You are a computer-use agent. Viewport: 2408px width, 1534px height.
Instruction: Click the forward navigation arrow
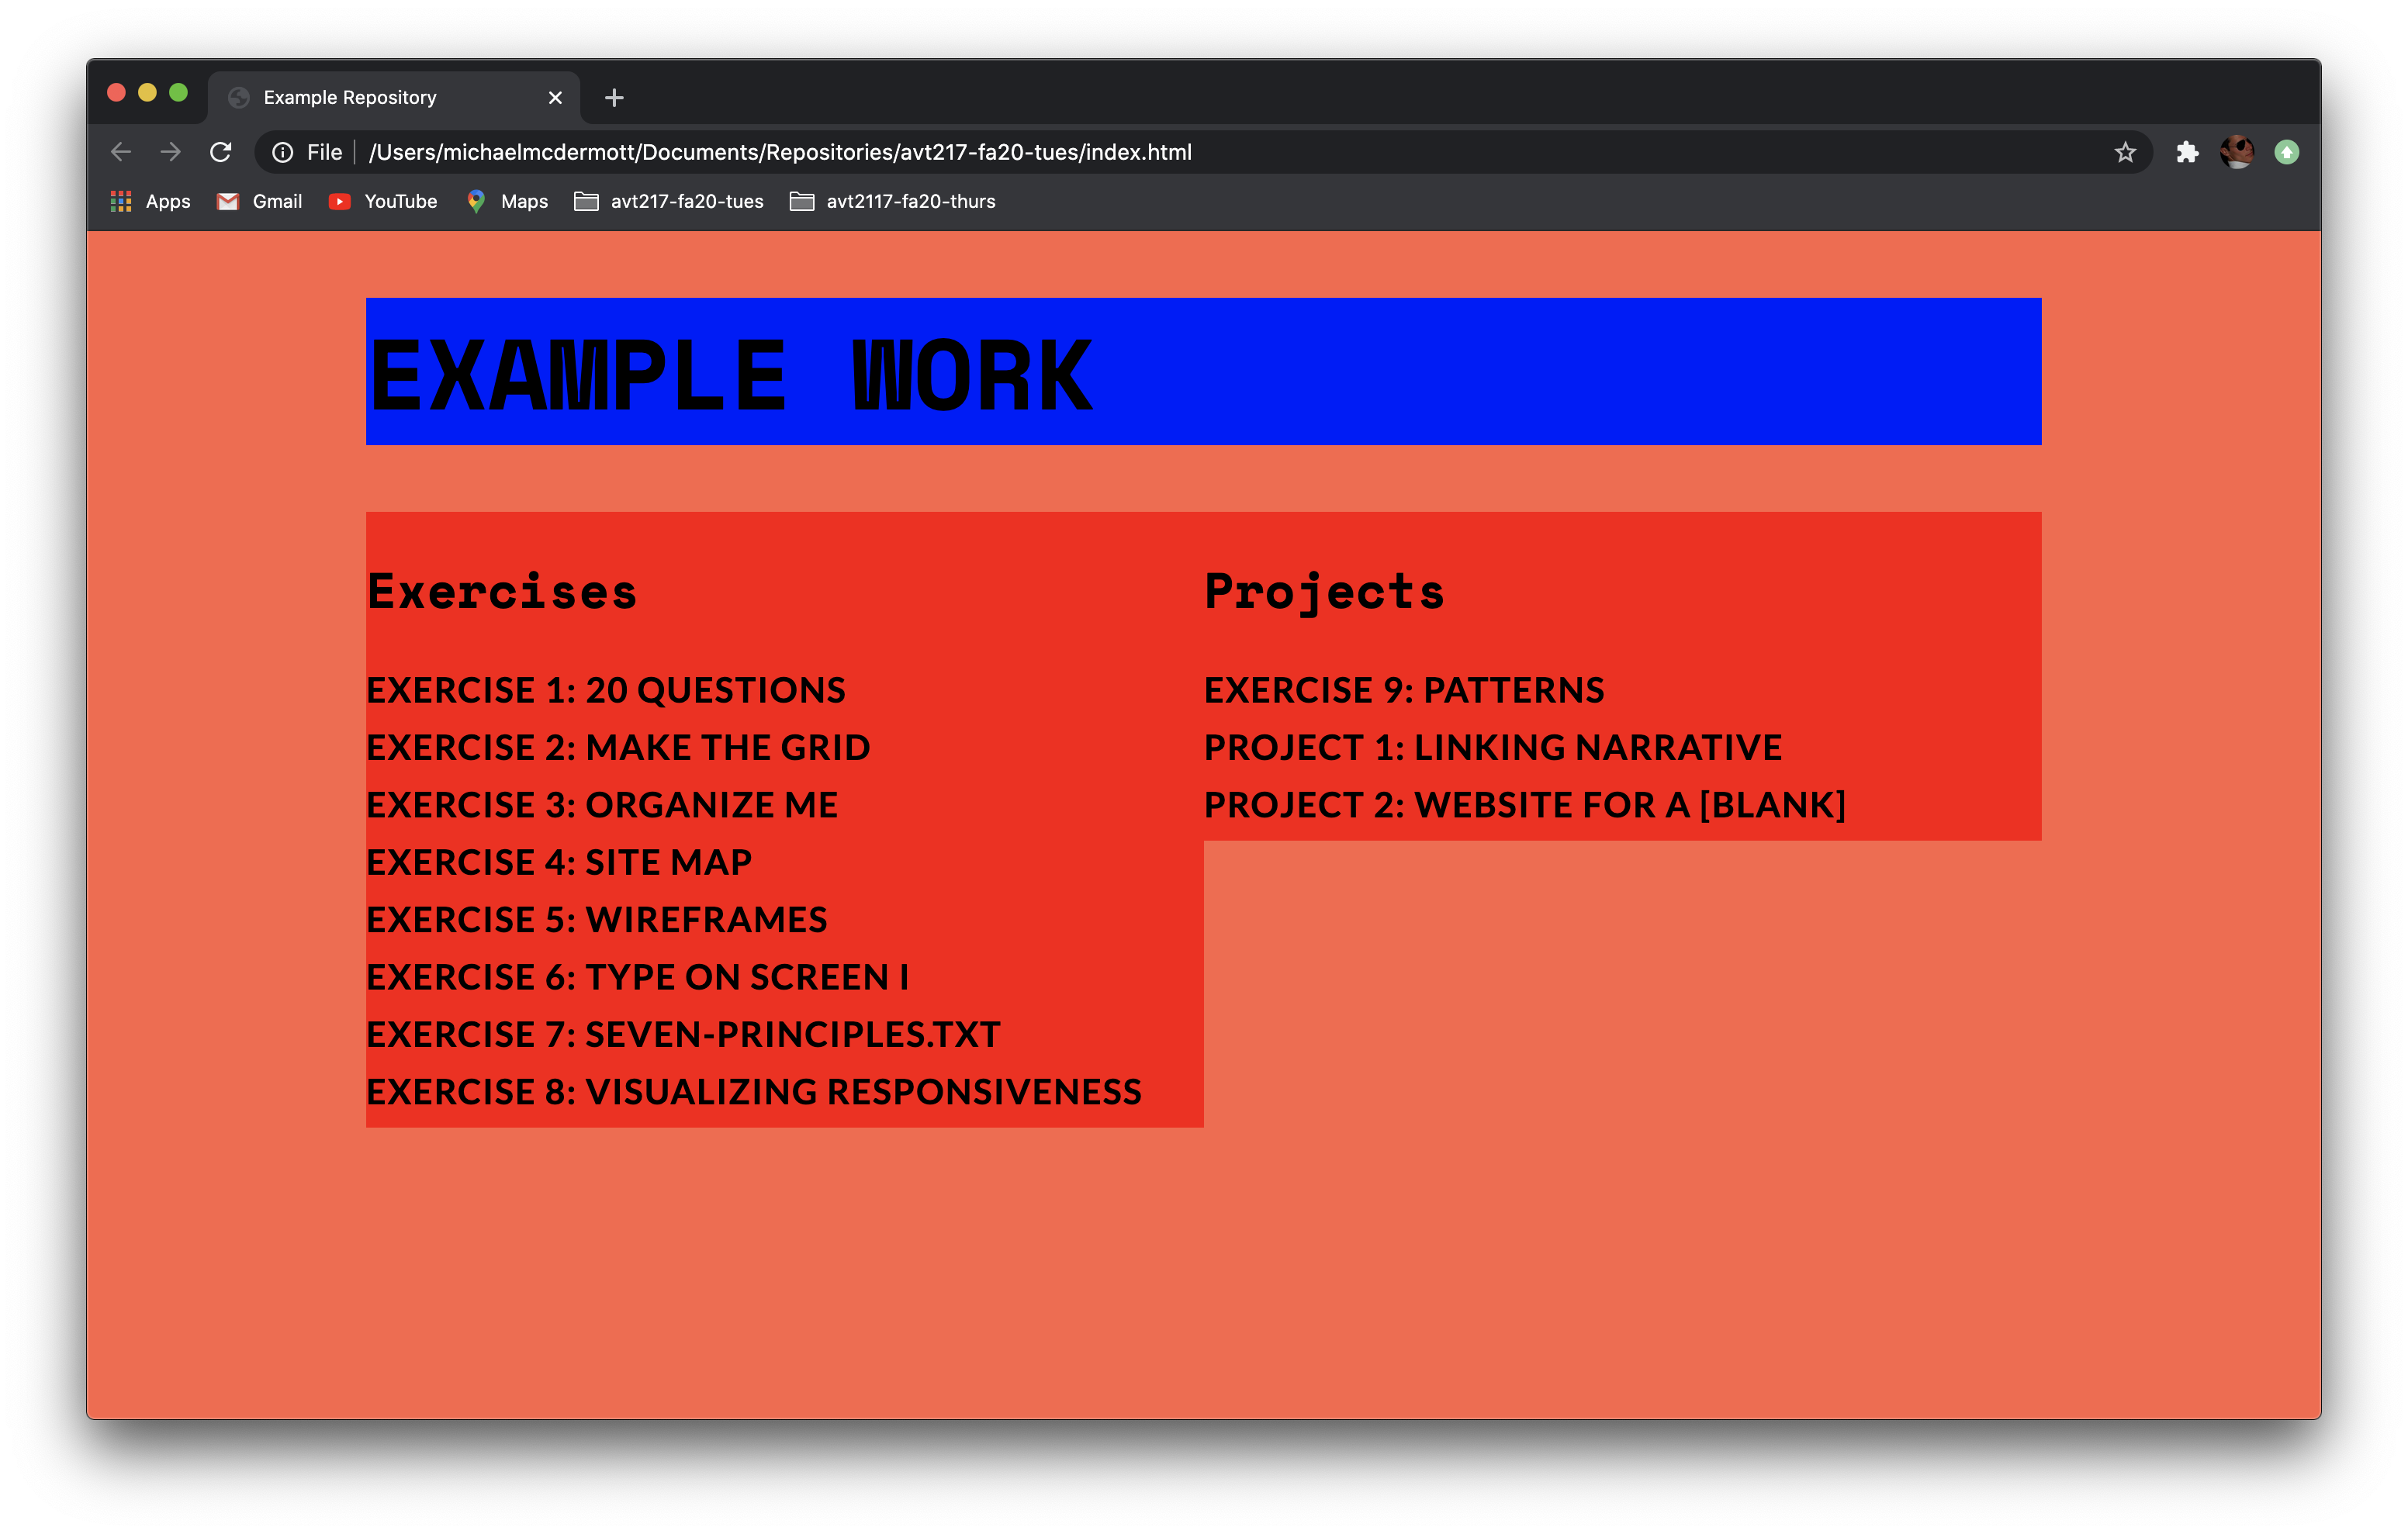click(168, 151)
